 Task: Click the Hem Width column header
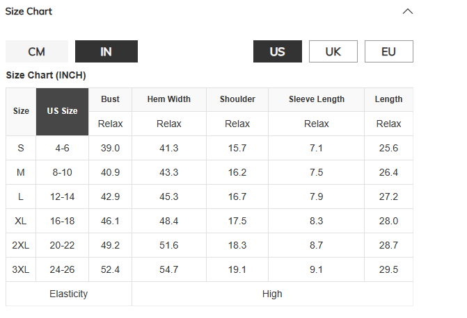point(169,99)
